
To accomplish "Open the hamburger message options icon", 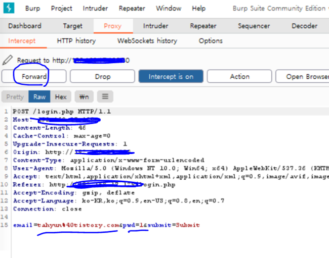I will pos(105,96).
